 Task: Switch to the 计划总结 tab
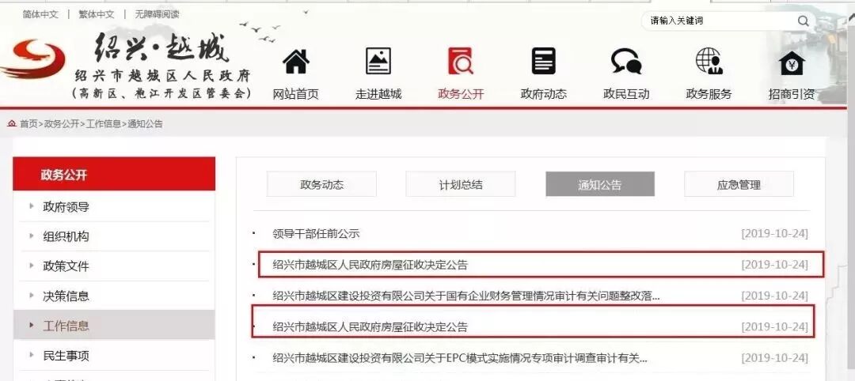click(461, 184)
